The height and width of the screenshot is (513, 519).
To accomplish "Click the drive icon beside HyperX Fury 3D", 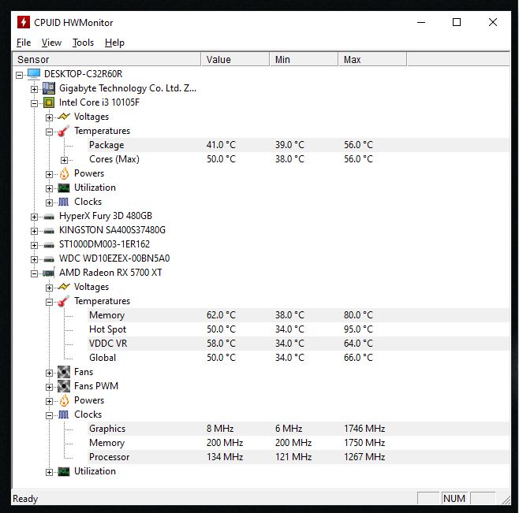I will pos(49,217).
